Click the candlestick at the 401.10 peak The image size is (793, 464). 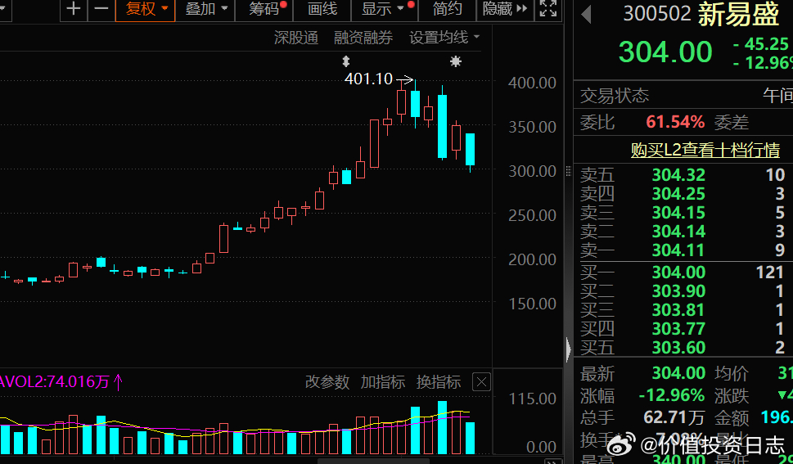tap(415, 104)
